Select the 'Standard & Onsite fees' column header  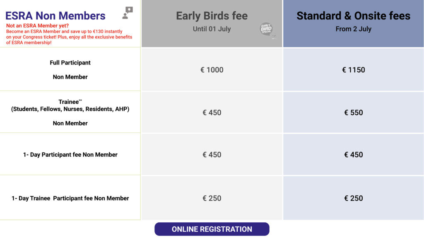pos(353,16)
